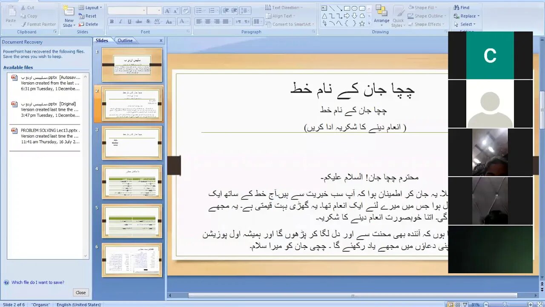The width and height of the screenshot is (545, 307).
Task: Click English (United States) language indicator
Action: [x=79, y=304]
